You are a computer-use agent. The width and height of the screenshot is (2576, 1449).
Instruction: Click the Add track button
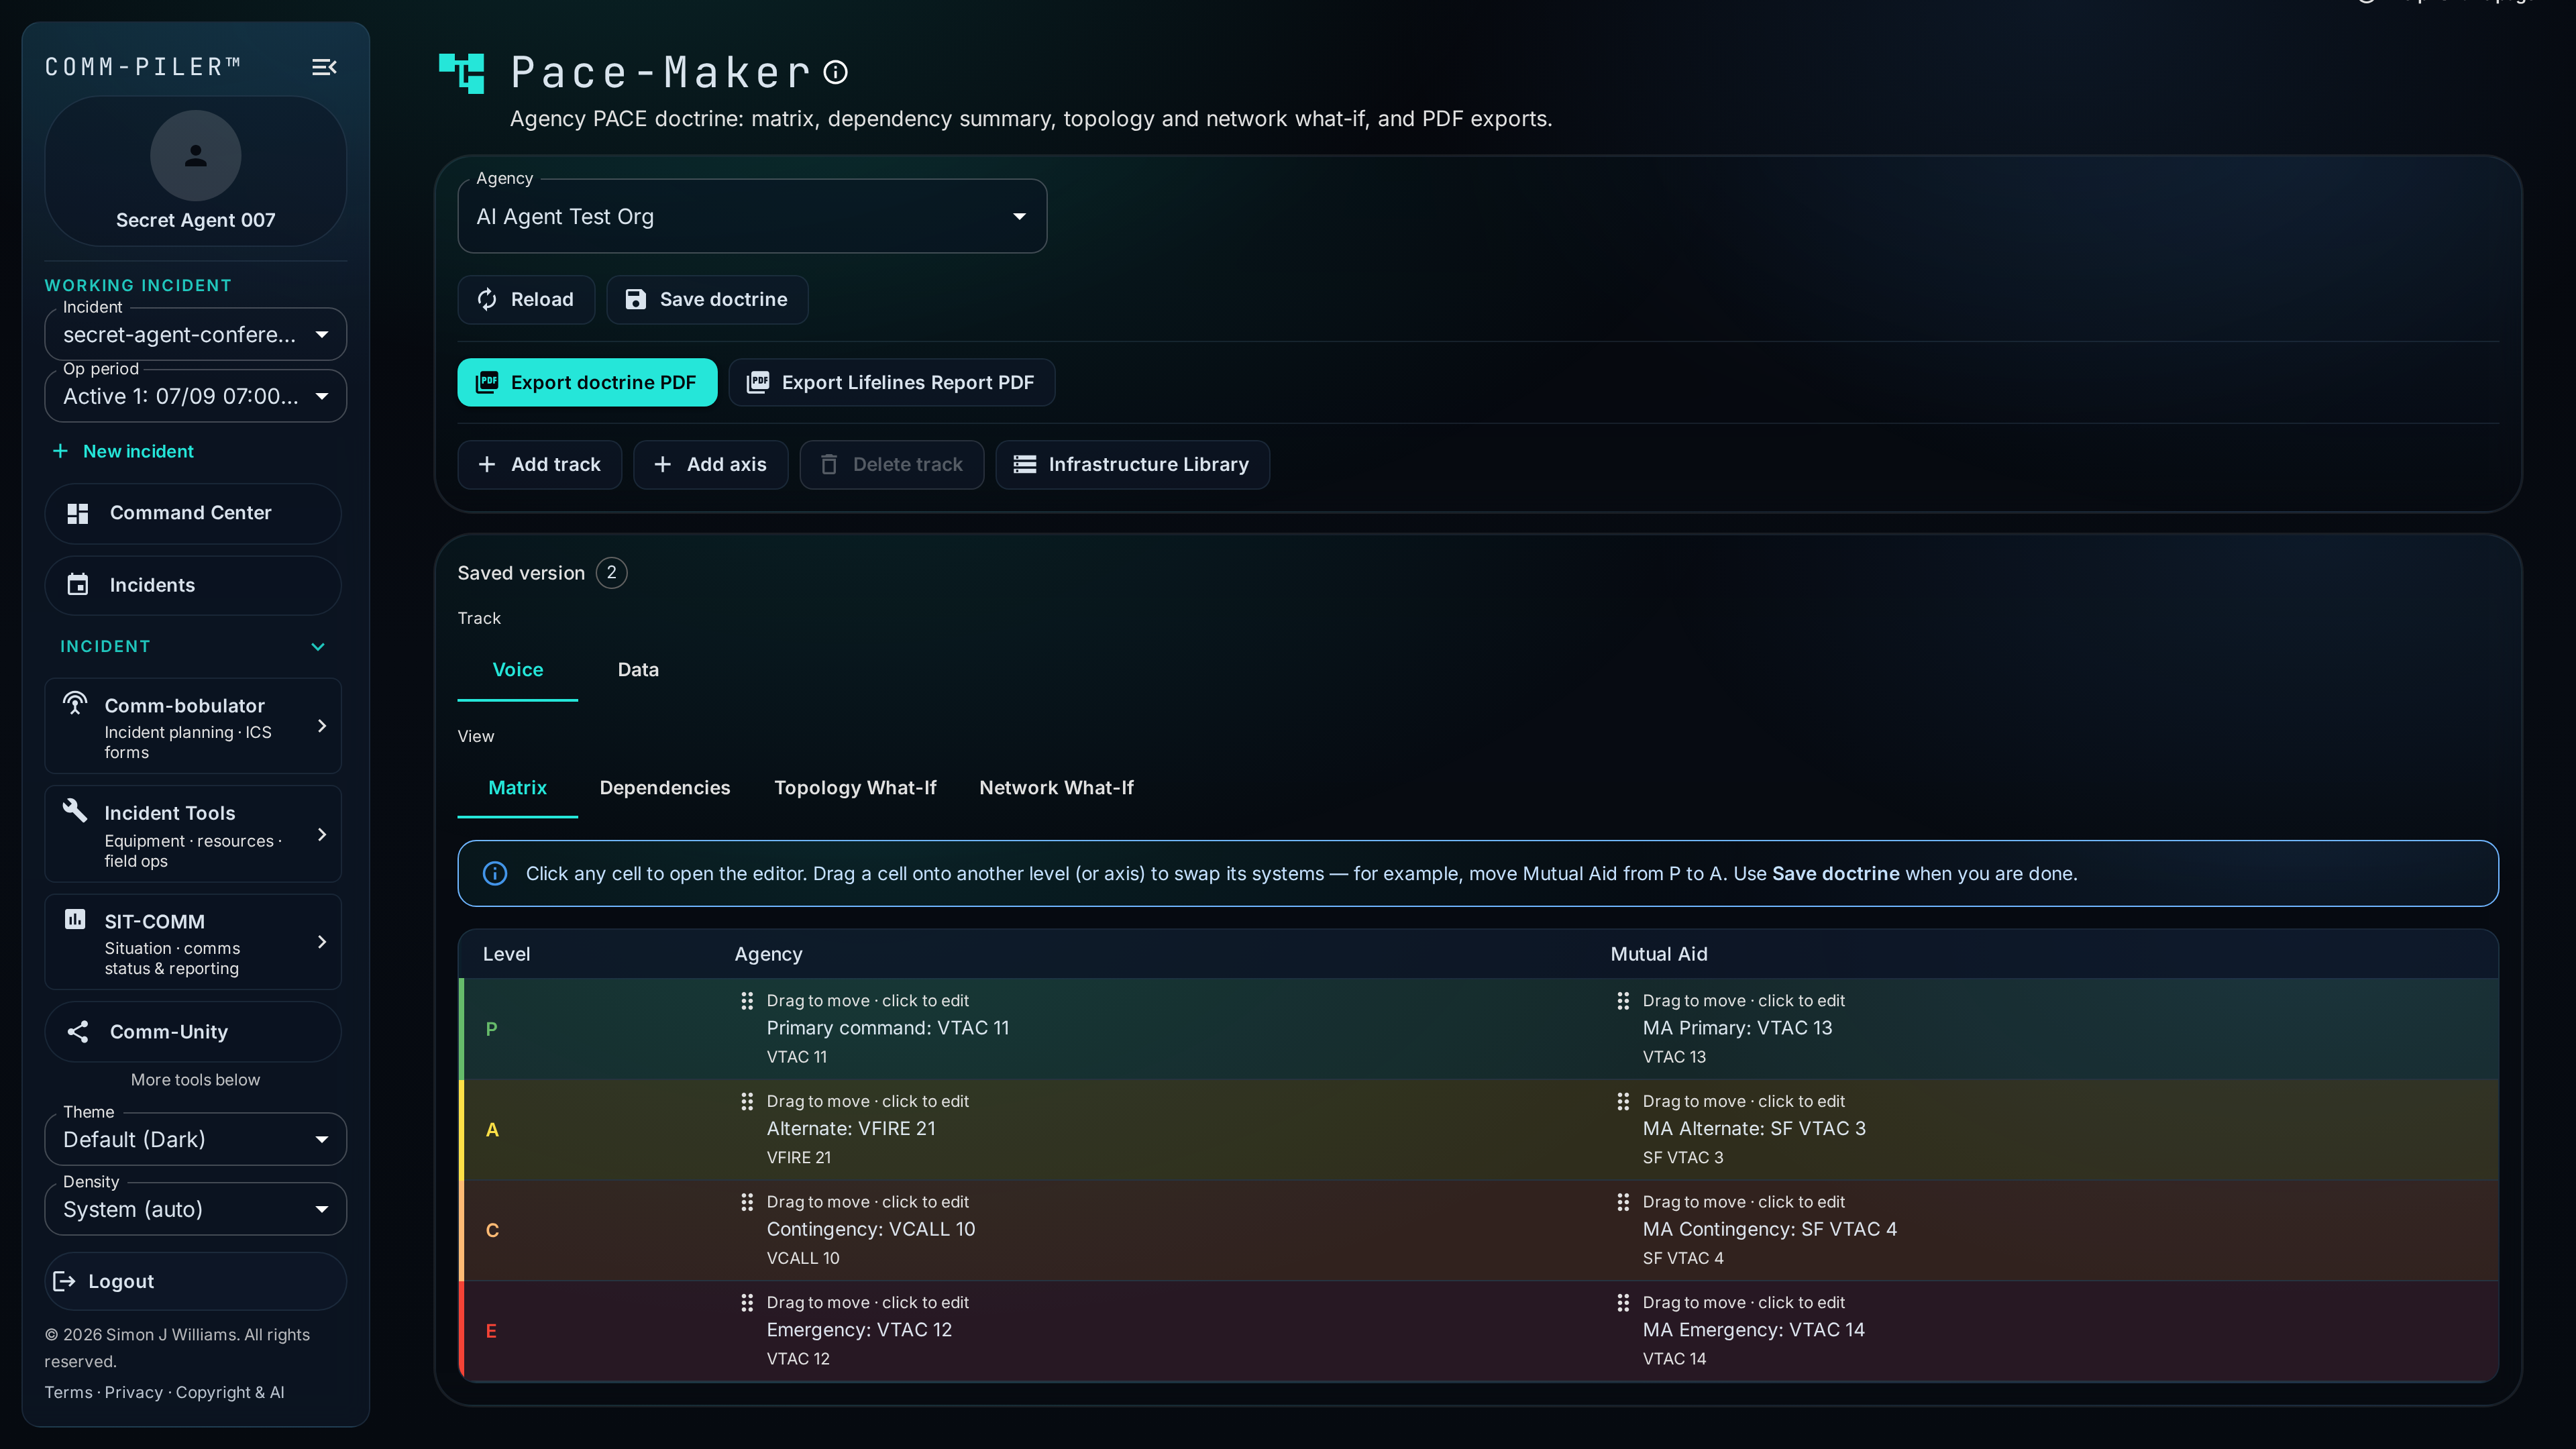[540, 464]
